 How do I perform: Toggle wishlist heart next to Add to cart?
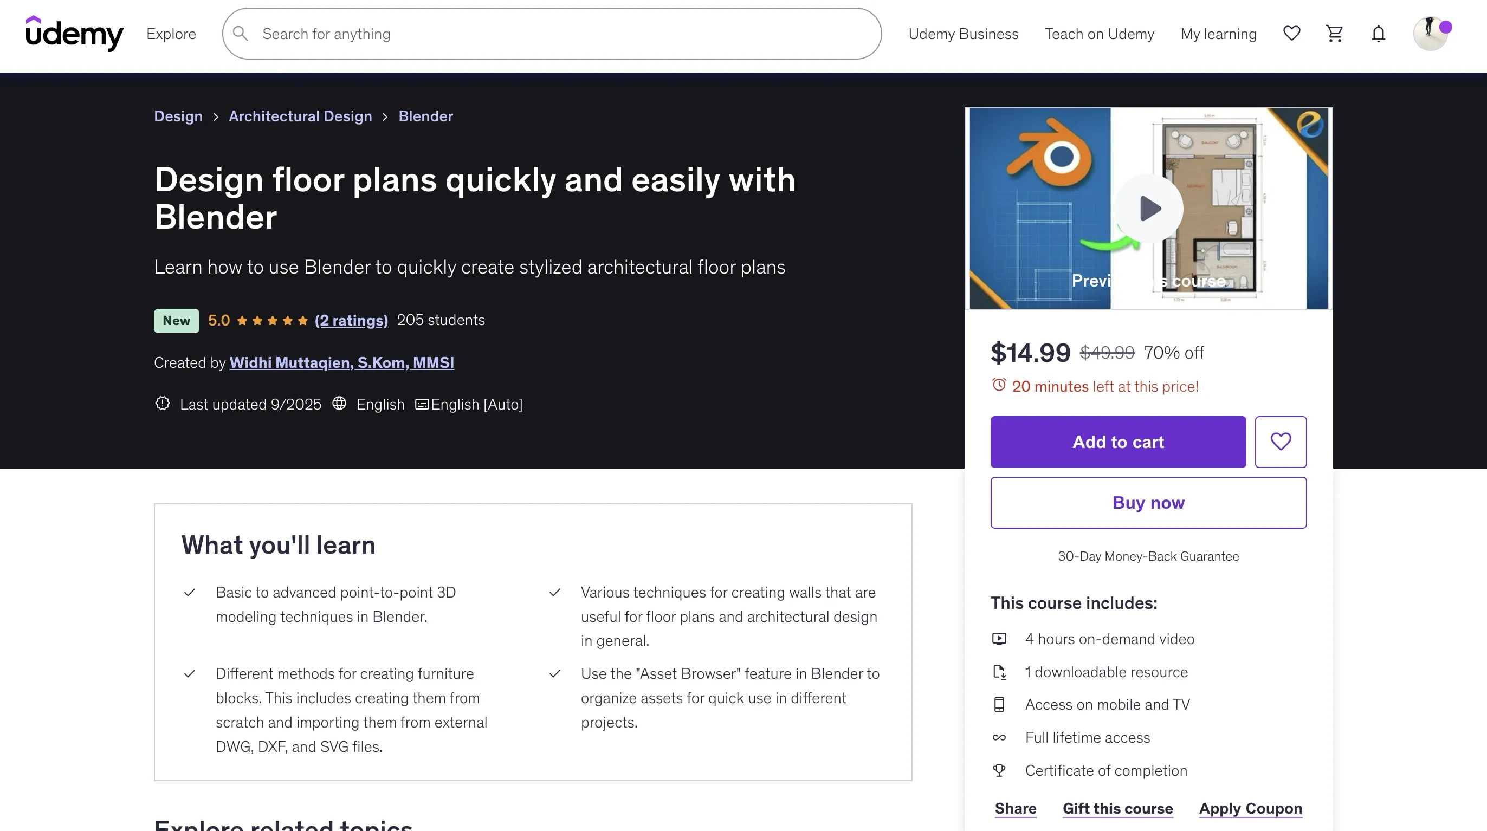point(1281,442)
